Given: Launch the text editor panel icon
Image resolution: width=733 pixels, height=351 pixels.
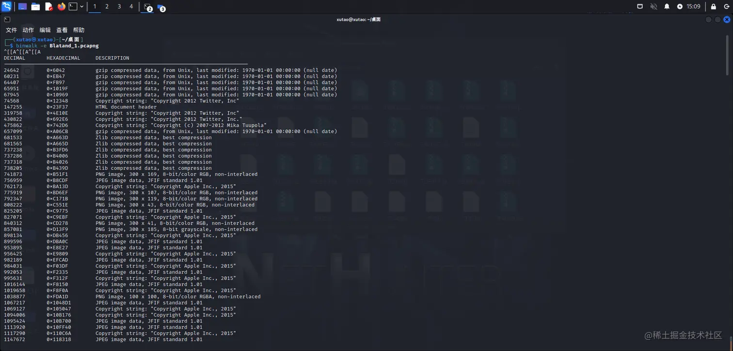Looking at the screenshot, I should [x=48, y=6].
